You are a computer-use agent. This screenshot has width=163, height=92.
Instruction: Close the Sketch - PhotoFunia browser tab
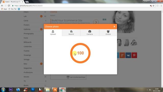pos(23,2)
